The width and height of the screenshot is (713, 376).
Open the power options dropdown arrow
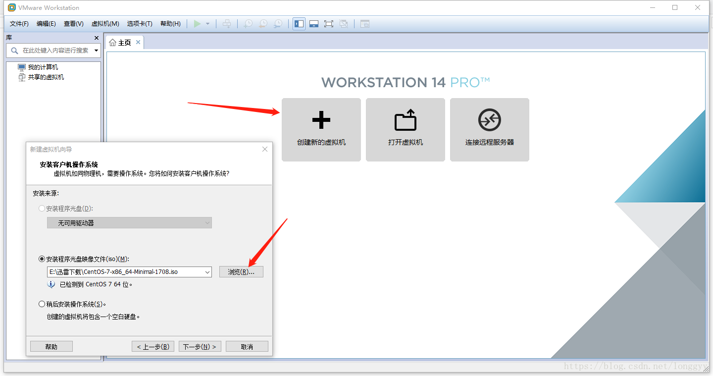click(207, 24)
